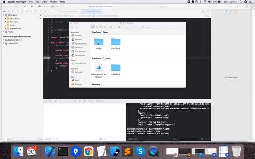Expand the SPM-First folder group

[6, 19]
